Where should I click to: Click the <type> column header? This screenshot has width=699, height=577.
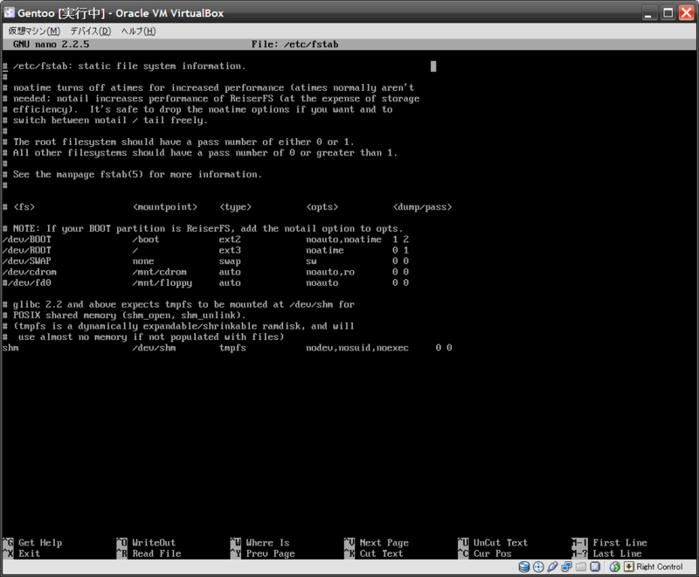click(235, 207)
